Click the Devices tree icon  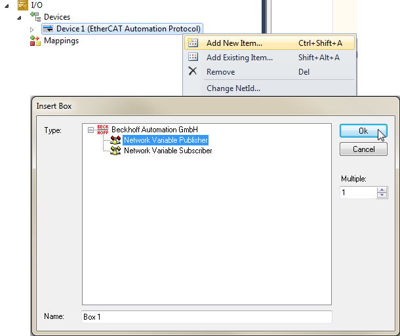[35, 17]
